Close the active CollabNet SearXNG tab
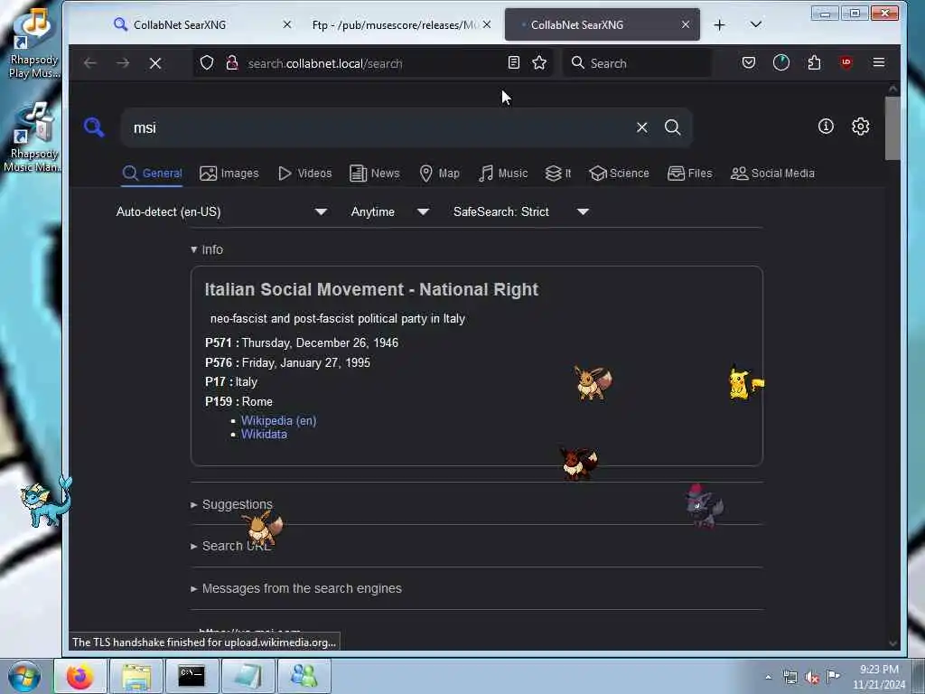The width and height of the screenshot is (925, 694). click(686, 24)
